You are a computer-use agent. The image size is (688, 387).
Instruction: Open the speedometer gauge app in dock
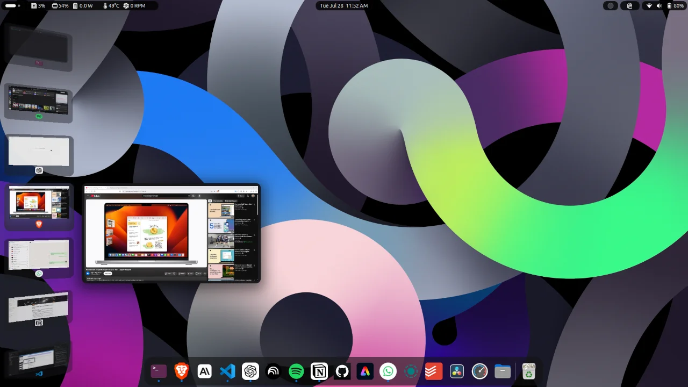pos(479,371)
